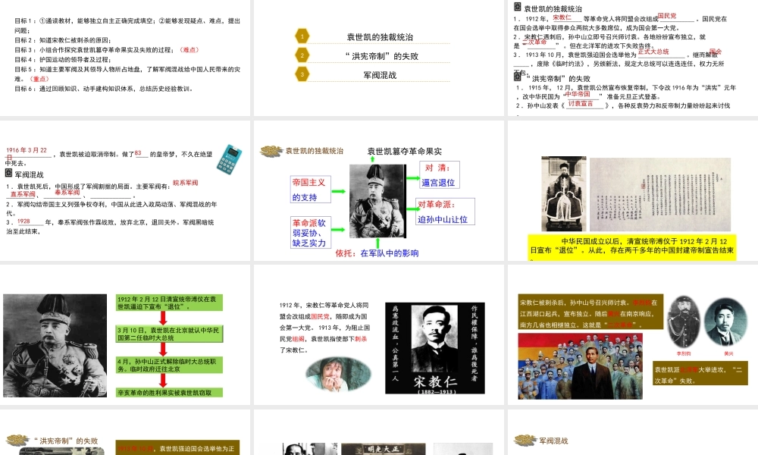The height and width of the screenshot is (455, 758).
Task: Click green box starting 4月，孙中山正式解除
Action: (x=169, y=365)
